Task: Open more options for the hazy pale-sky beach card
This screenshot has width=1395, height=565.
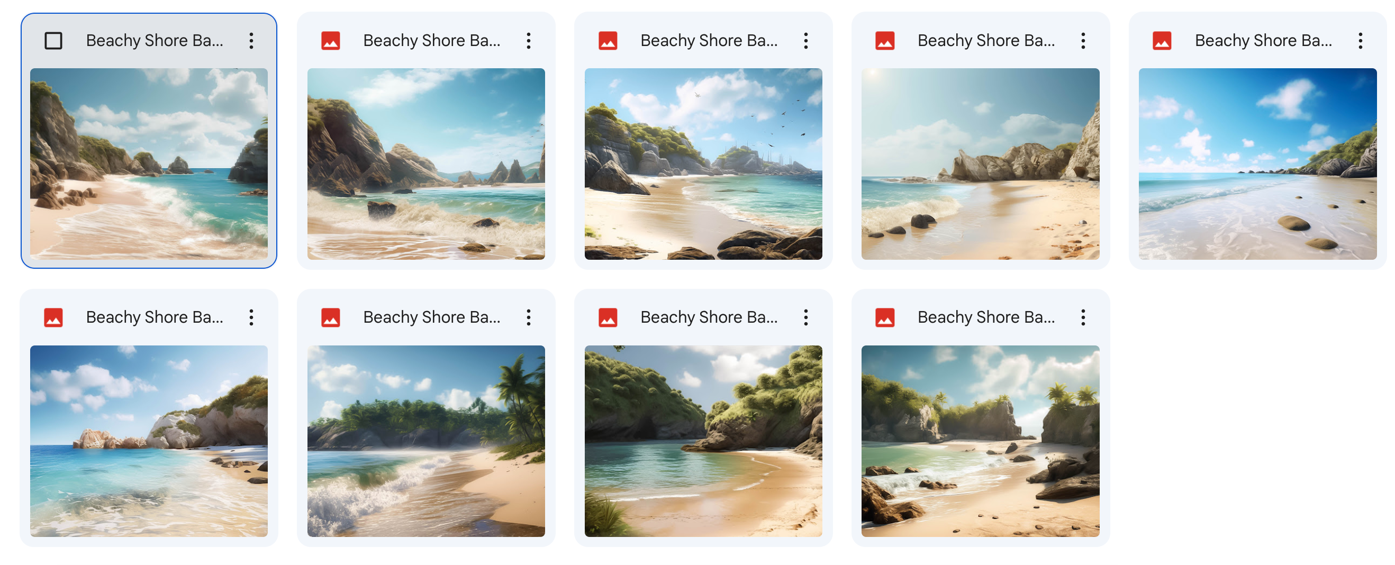Action: coord(1083,41)
